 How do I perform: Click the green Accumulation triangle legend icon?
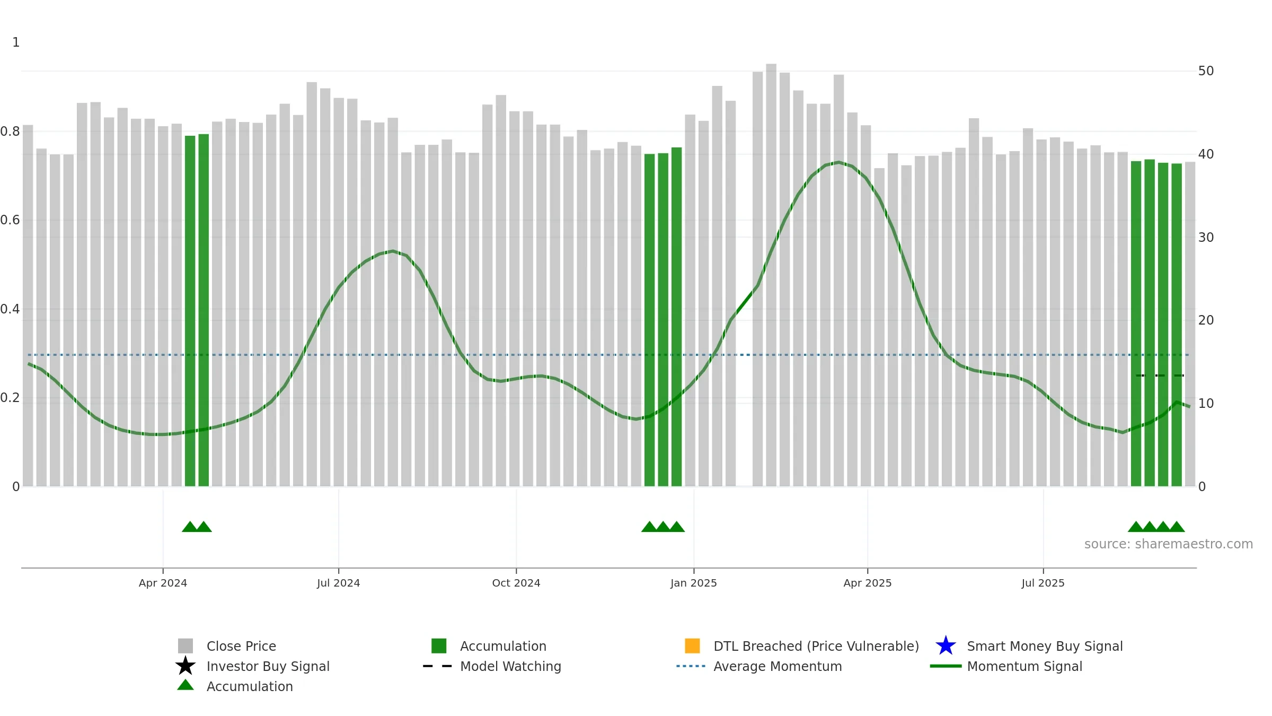coord(185,685)
